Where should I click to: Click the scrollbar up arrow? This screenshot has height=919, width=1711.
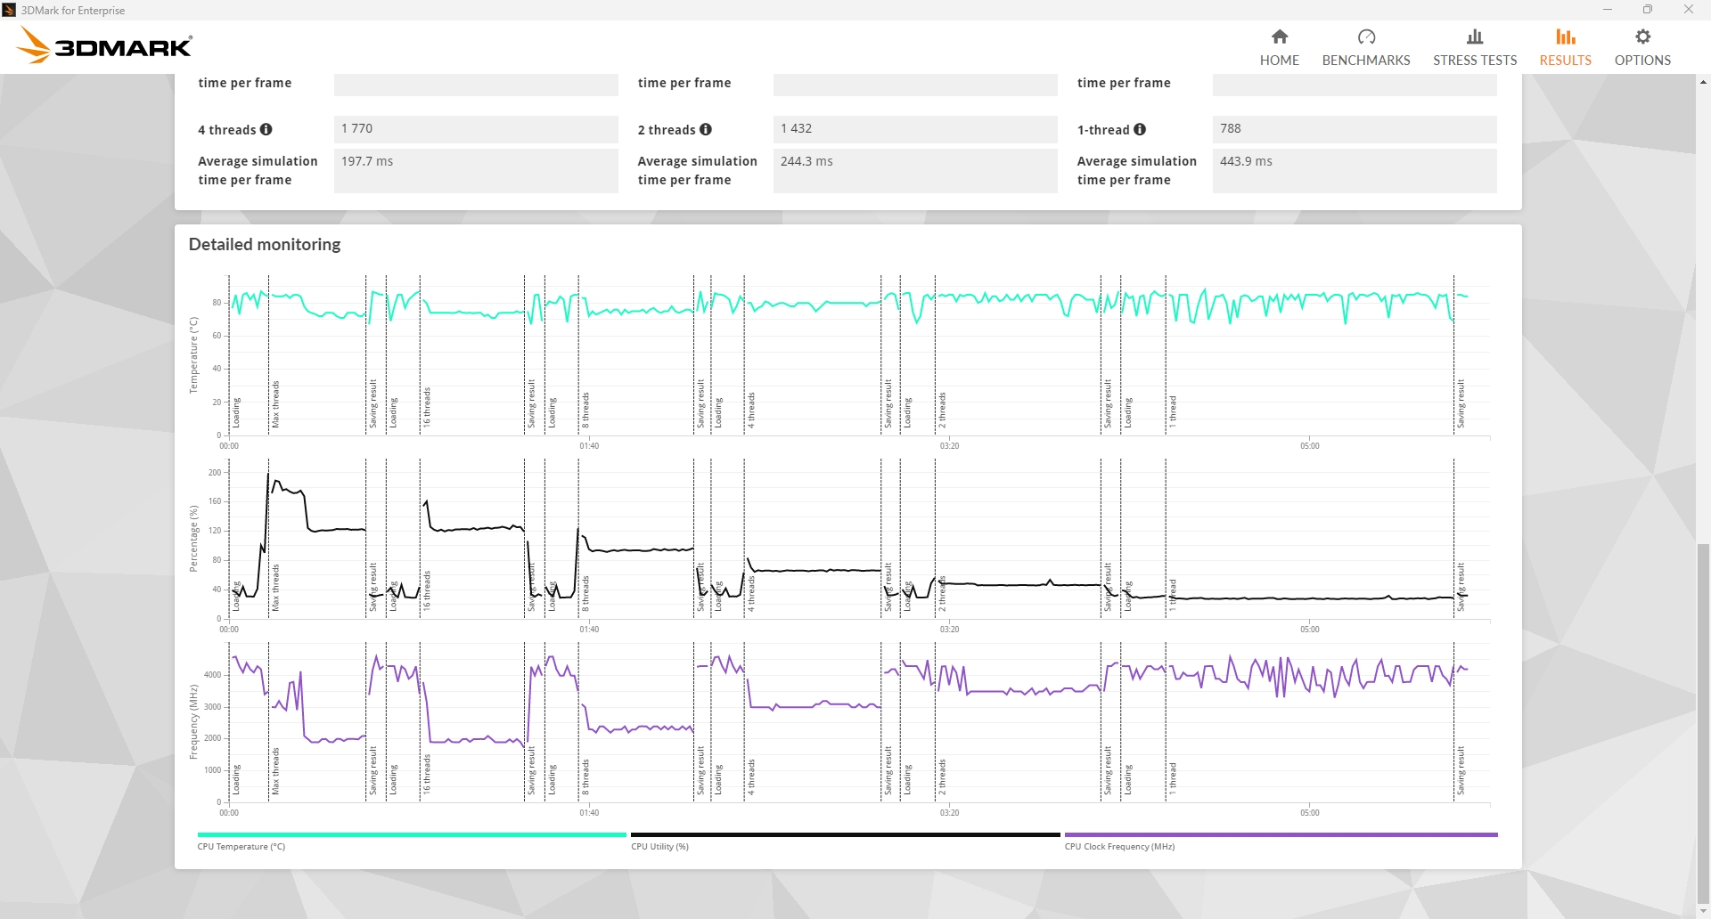1703,82
